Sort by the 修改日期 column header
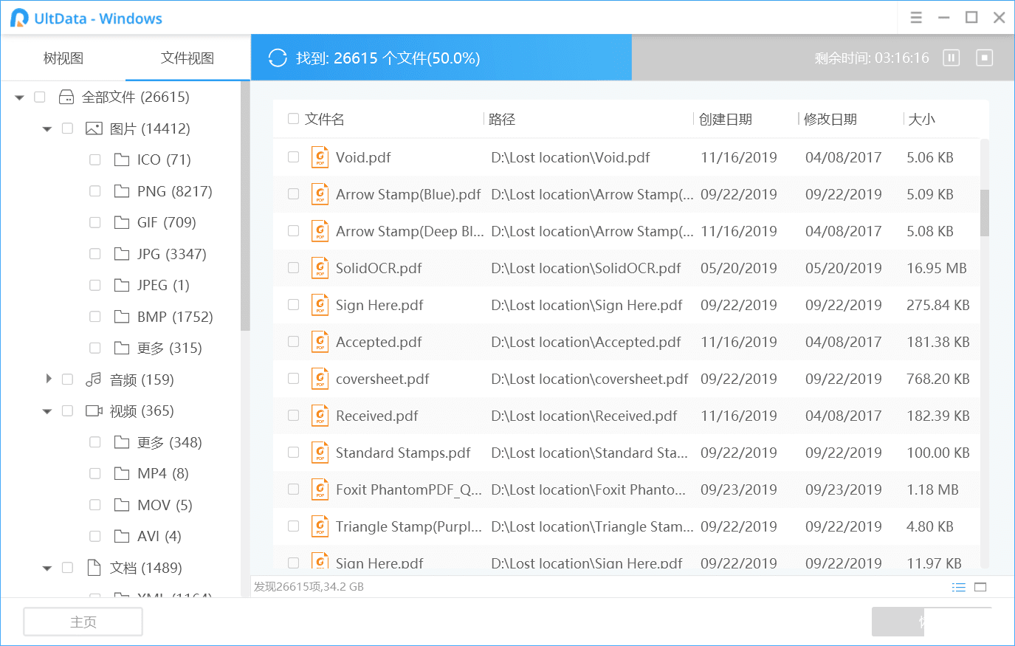Image resolution: width=1015 pixels, height=646 pixels. pyautogui.click(x=830, y=119)
